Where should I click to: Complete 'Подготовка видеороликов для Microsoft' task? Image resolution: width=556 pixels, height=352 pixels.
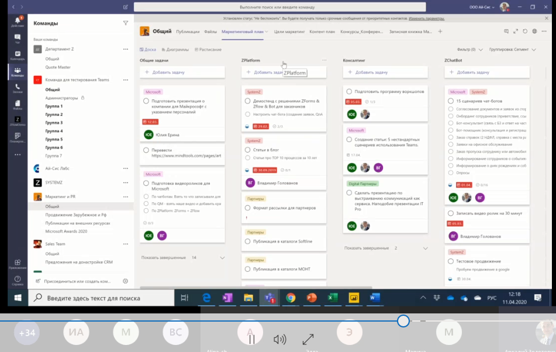146,183
